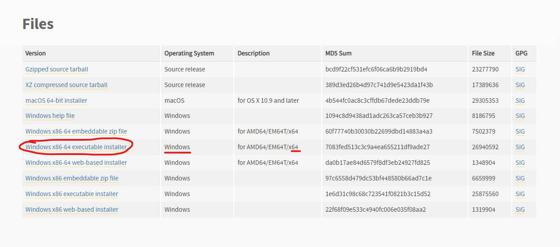
Task: Click the Files heading
Action: (x=38, y=24)
